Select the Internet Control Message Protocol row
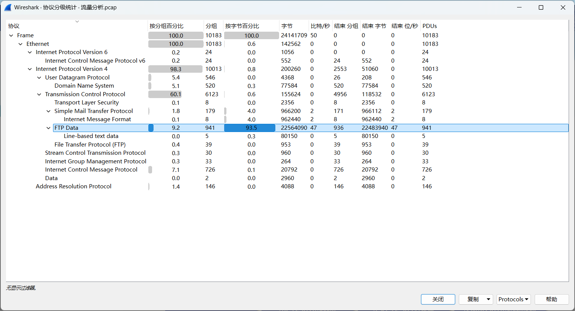The image size is (575, 311). 287,170
